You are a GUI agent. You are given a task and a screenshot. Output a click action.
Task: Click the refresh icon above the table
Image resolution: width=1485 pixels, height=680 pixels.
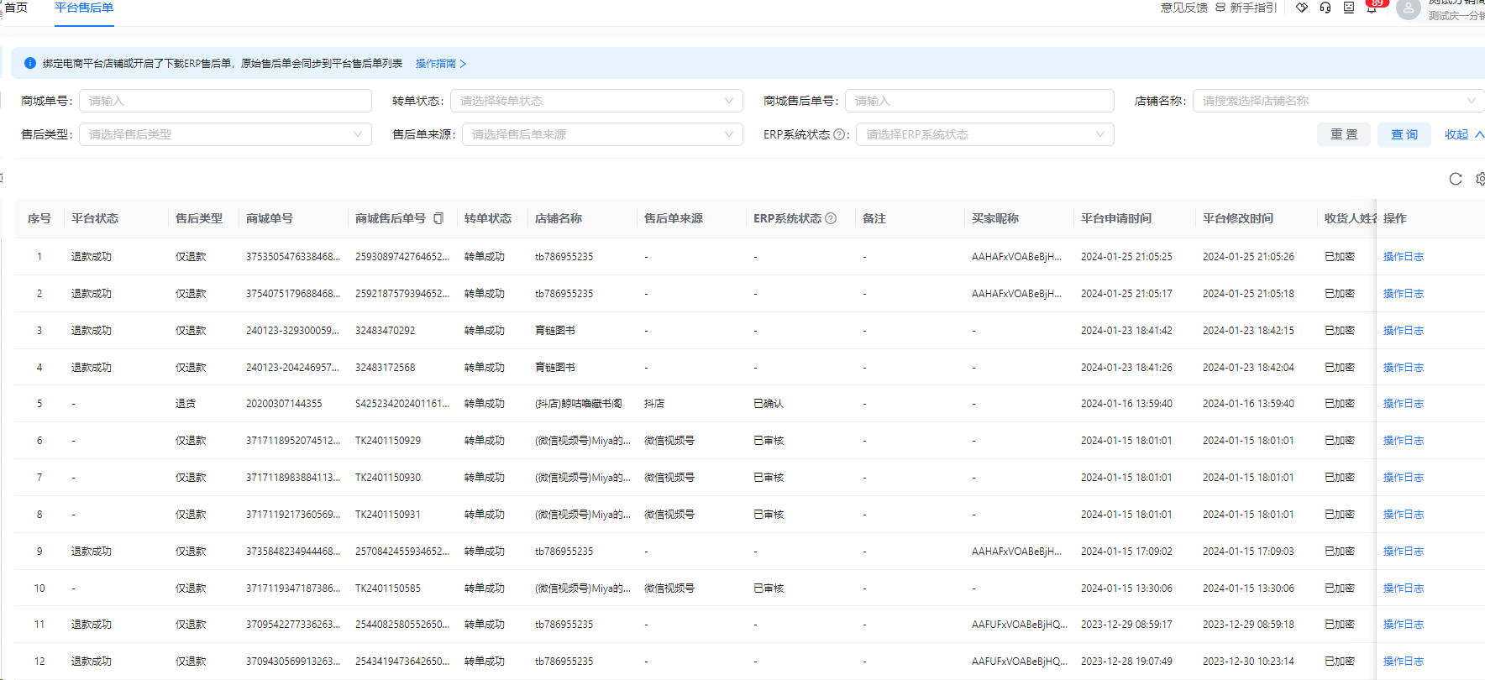[x=1456, y=179]
